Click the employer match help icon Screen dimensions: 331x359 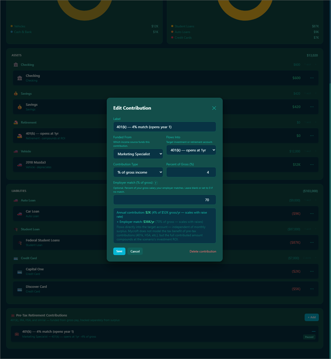156,183
